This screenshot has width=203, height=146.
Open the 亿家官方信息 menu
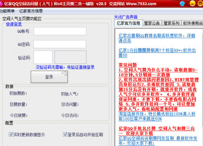click(31, 11)
